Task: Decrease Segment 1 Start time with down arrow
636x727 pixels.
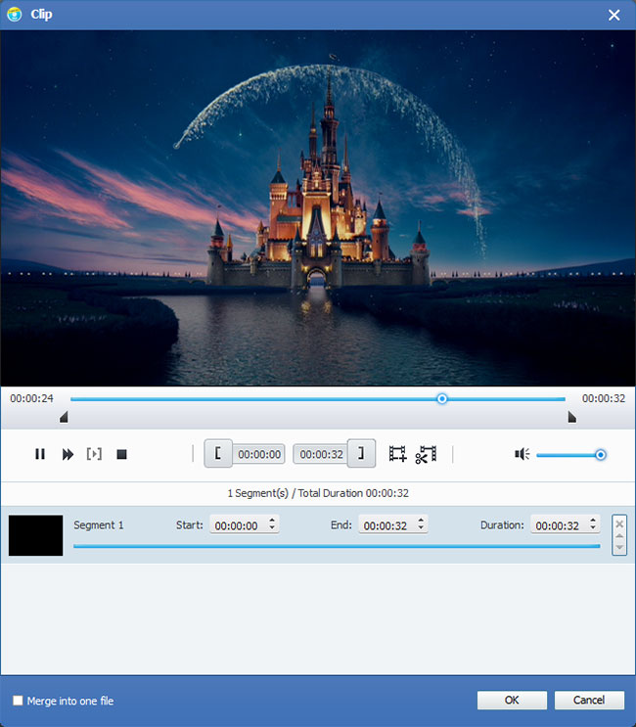Action: click(x=272, y=528)
